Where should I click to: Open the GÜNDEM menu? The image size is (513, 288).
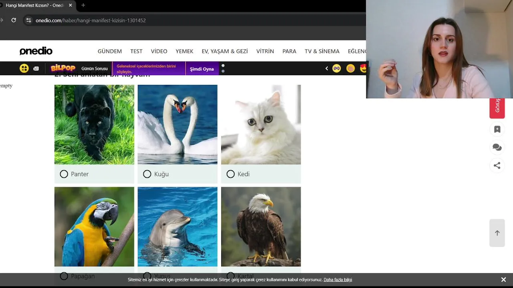110,51
